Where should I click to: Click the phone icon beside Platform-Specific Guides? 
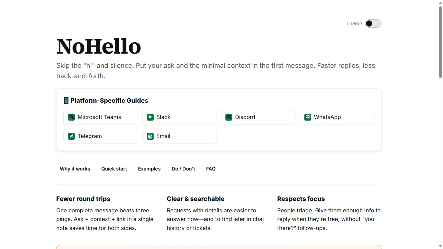[x=66, y=100]
